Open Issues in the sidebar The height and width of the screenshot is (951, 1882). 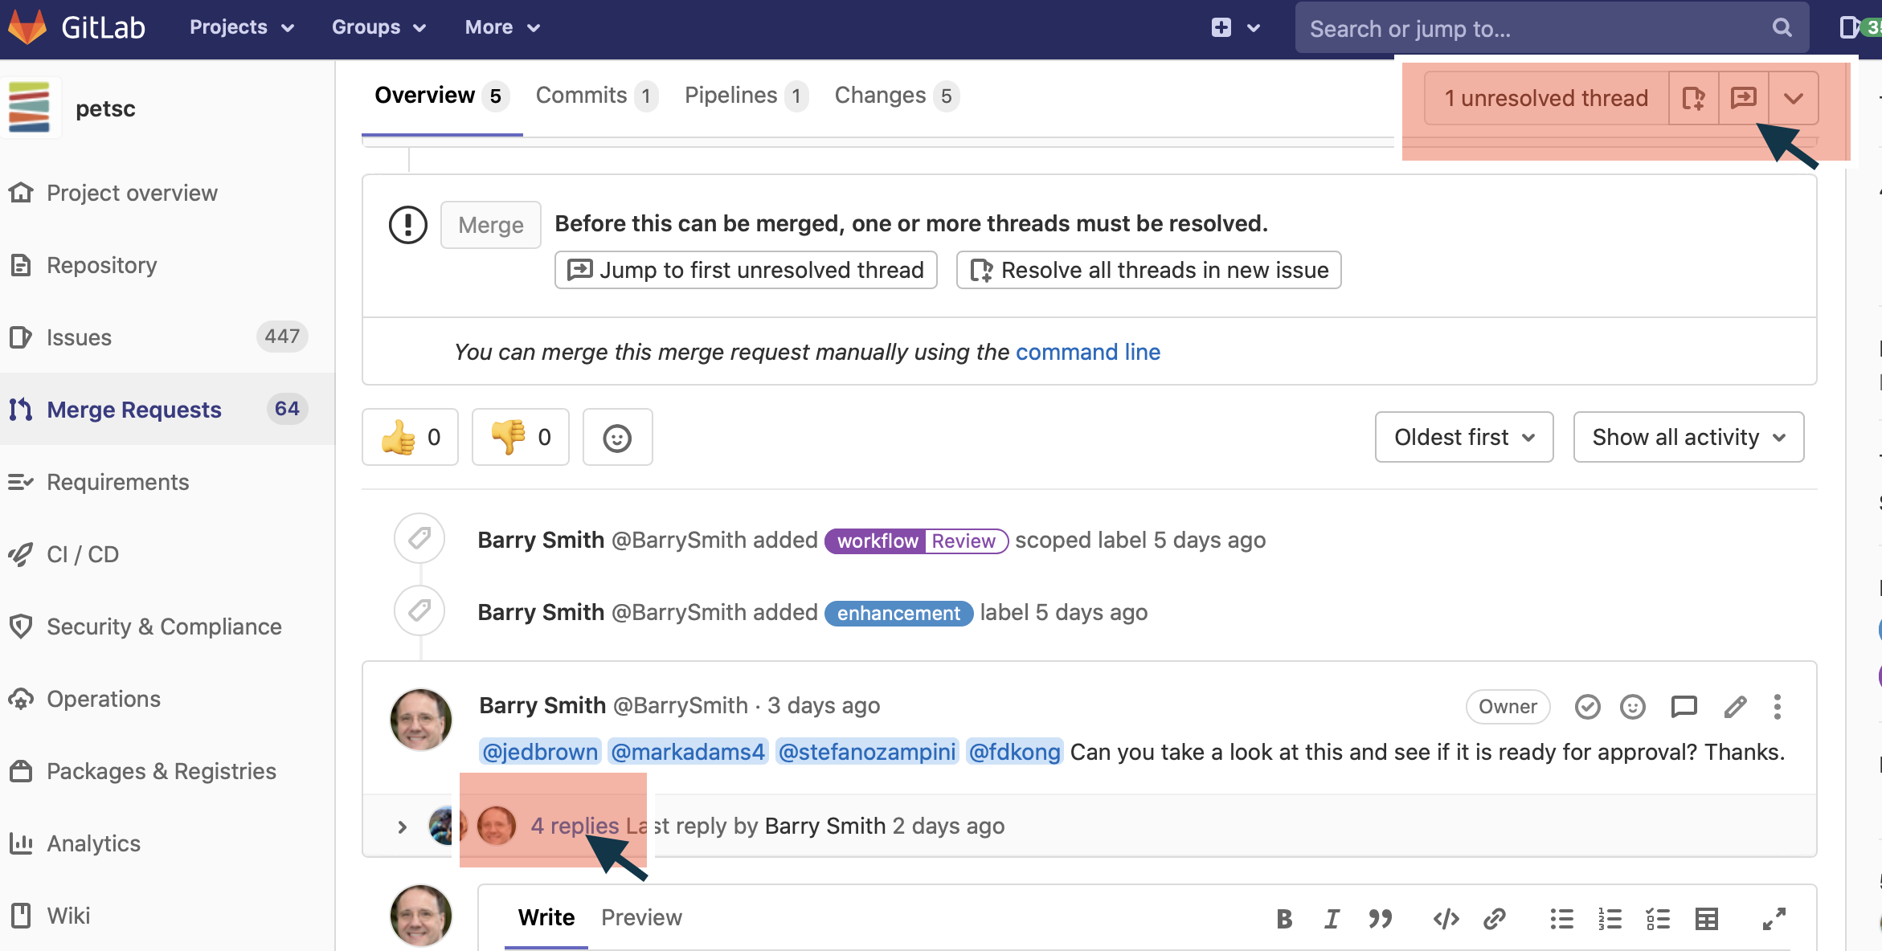167,337
